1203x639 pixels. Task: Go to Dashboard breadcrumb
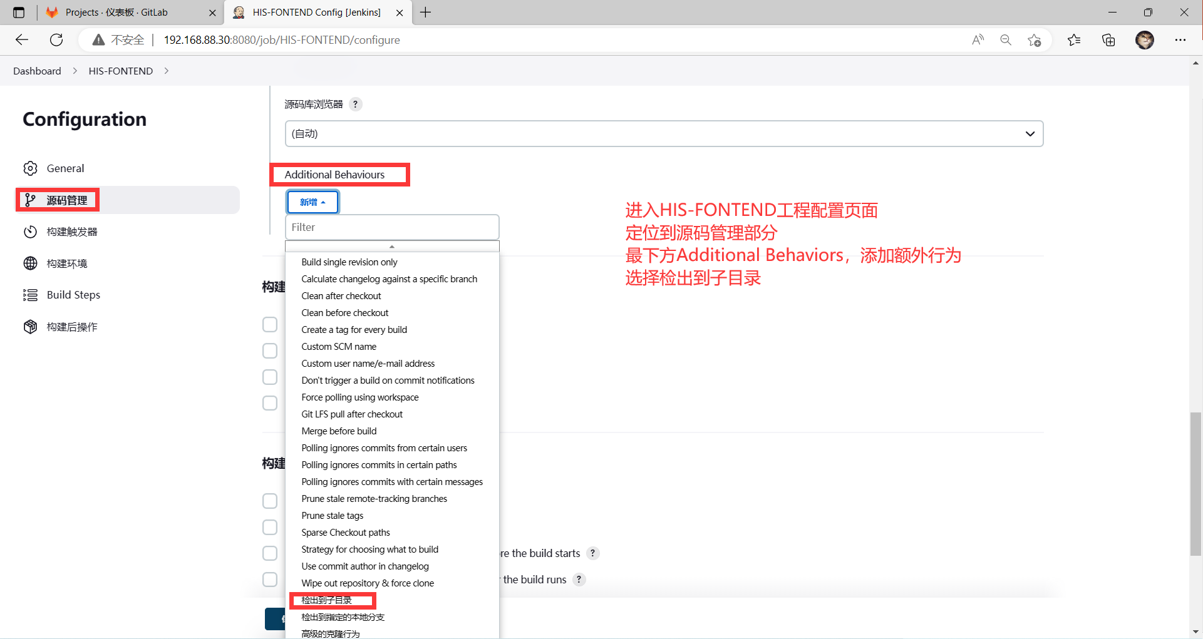pos(37,71)
